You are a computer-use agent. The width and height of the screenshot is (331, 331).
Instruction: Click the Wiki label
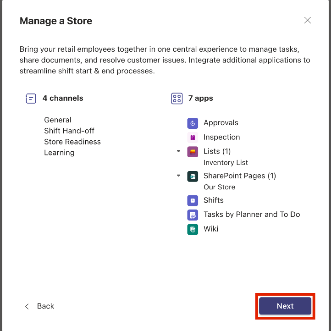(x=211, y=229)
